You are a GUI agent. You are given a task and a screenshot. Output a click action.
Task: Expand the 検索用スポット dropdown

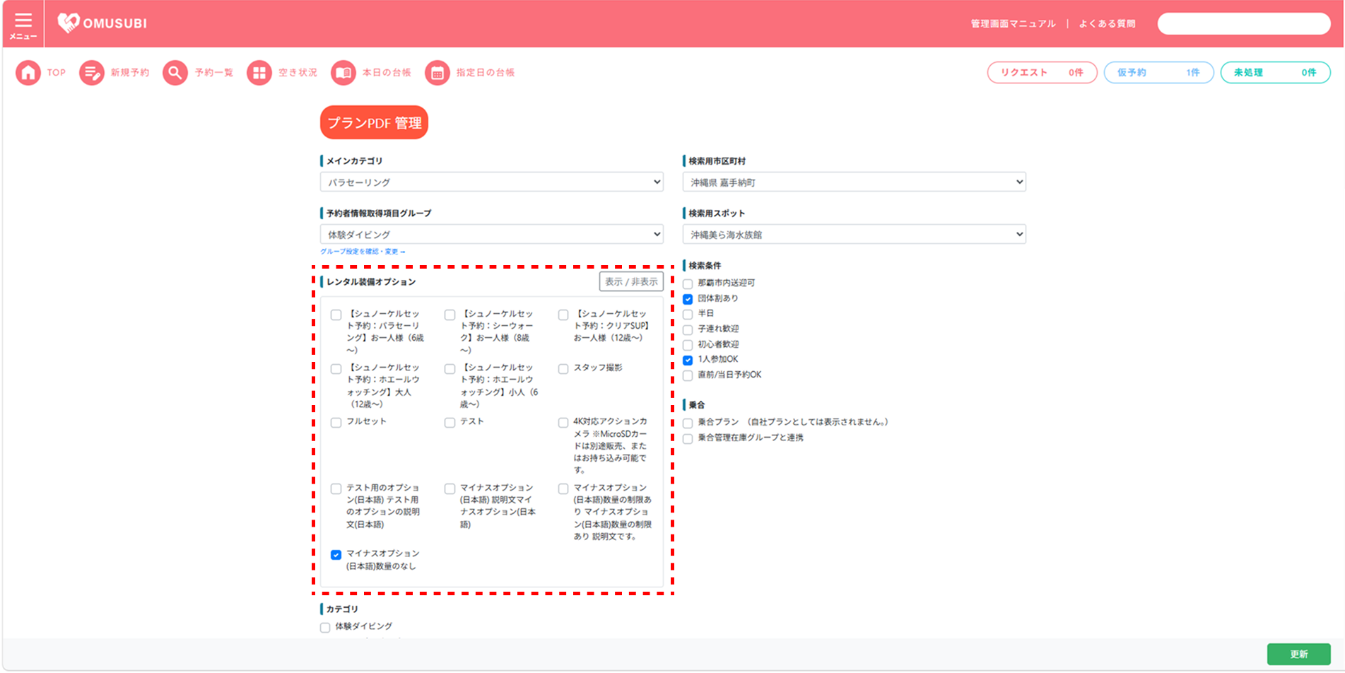(x=854, y=235)
